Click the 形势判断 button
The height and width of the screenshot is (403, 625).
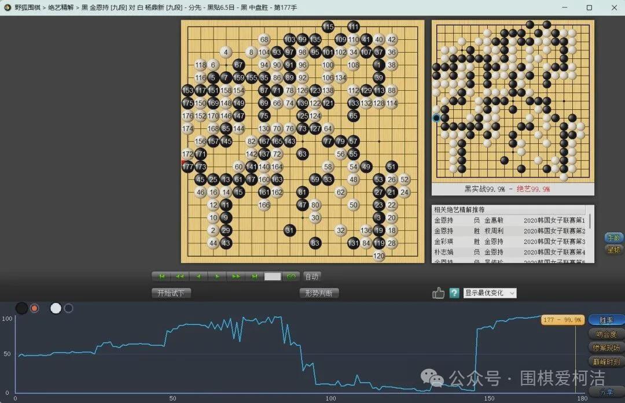pyautogui.click(x=319, y=293)
